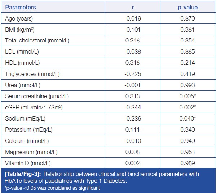Click the Parameters column header
This screenshot has width=217, height=194.
(x=21, y=7)
